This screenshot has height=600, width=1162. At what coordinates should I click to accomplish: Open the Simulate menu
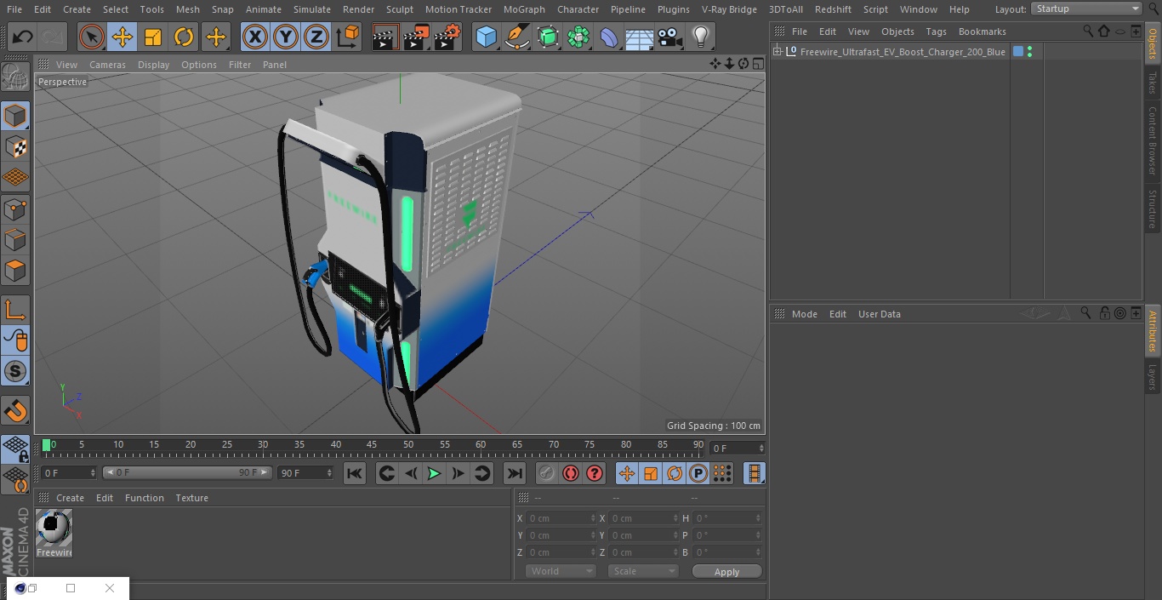coord(312,9)
